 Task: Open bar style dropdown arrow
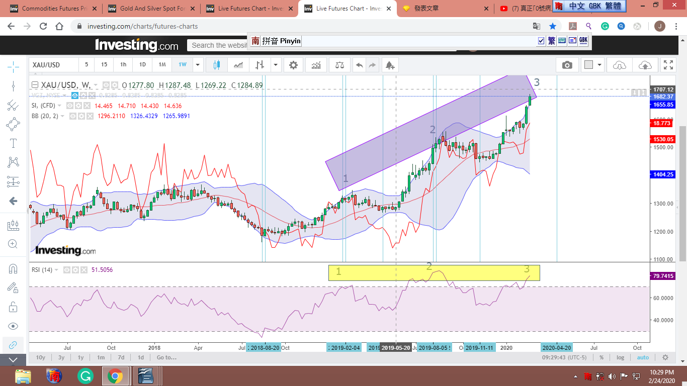tap(276, 65)
